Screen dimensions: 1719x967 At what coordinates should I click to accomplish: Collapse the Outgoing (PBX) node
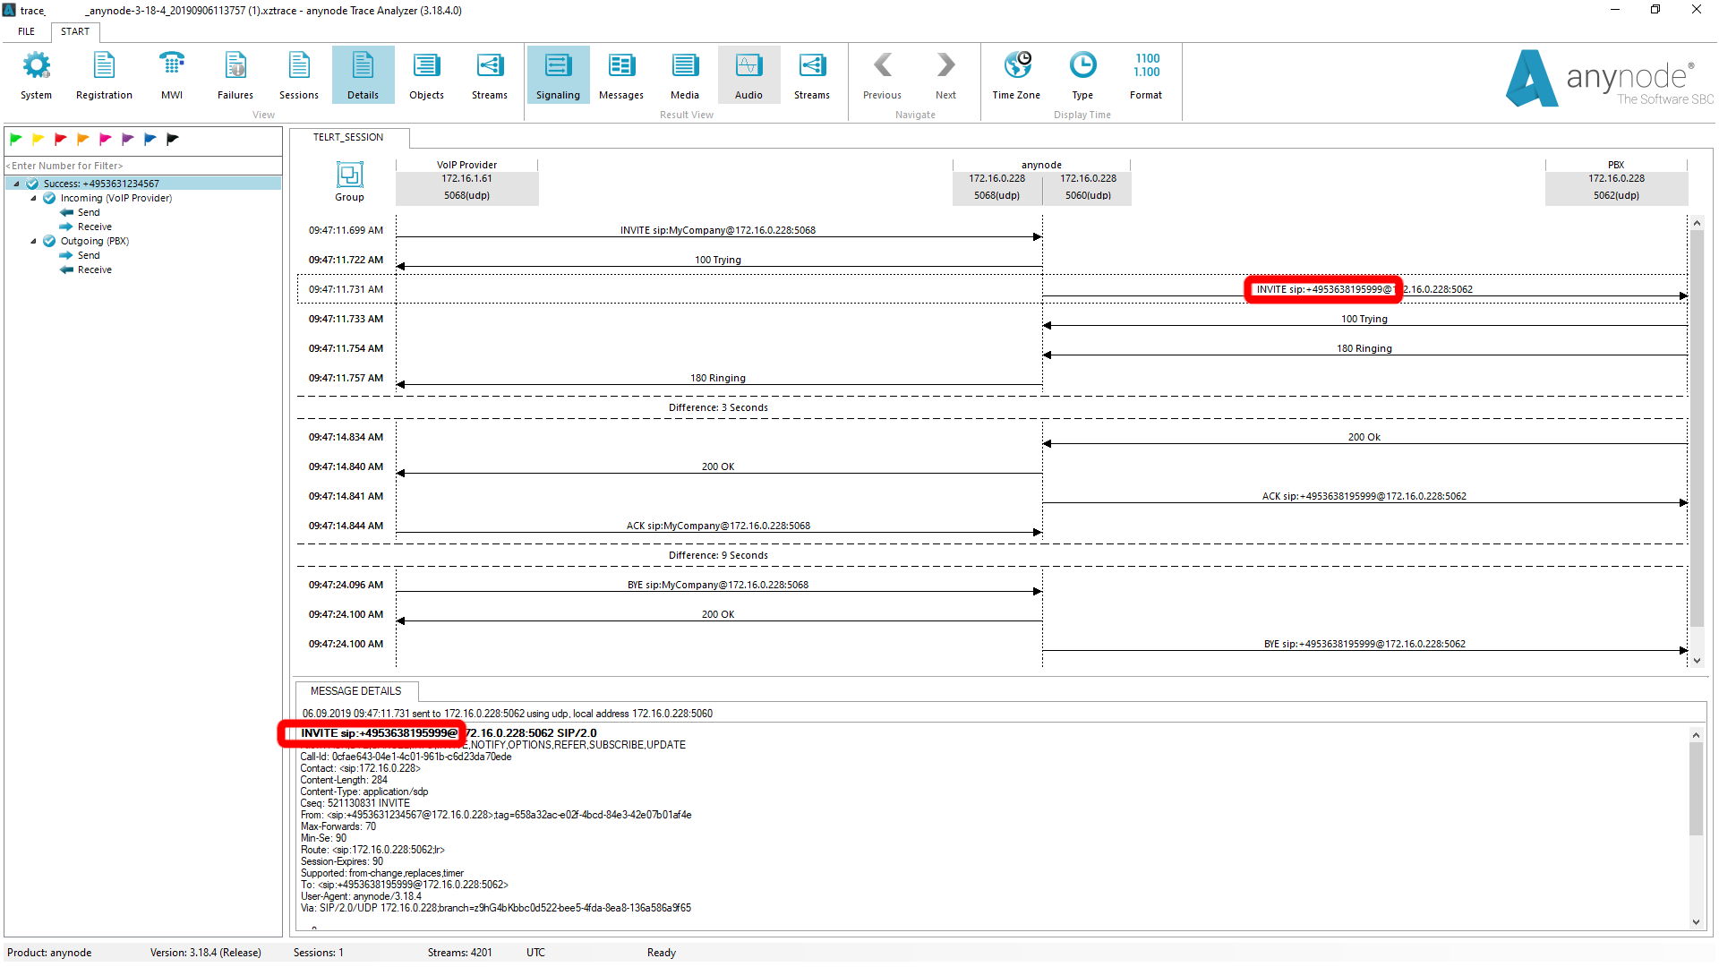point(34,241)
